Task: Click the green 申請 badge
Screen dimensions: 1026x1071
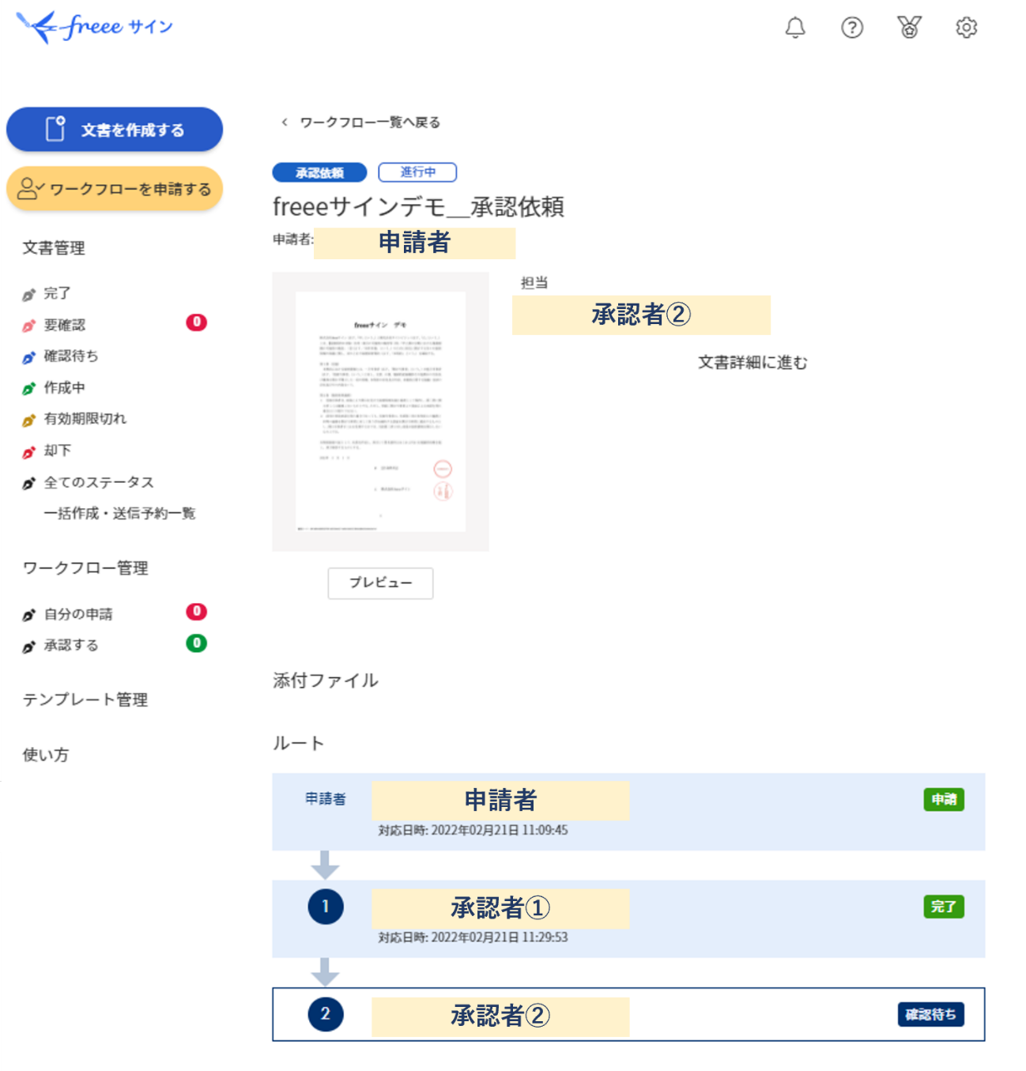Action: [x=944, y=800]
